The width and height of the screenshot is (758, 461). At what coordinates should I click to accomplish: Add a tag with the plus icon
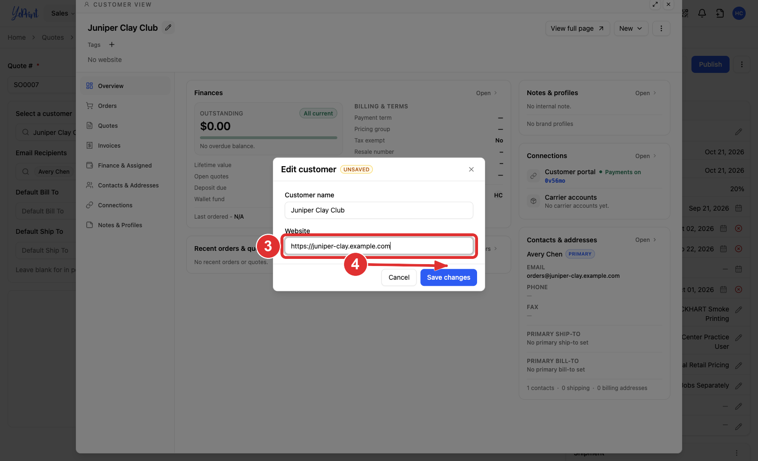coord(112,44)
